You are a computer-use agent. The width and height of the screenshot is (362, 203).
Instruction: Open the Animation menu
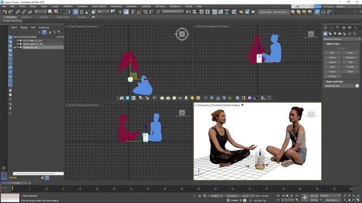click(x=82, y=6)
